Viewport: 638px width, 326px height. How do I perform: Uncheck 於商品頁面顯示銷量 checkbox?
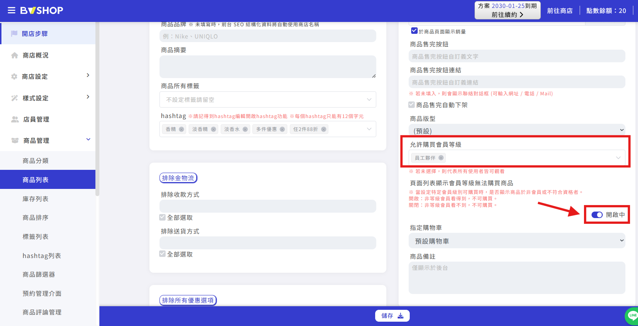[414, 31]
